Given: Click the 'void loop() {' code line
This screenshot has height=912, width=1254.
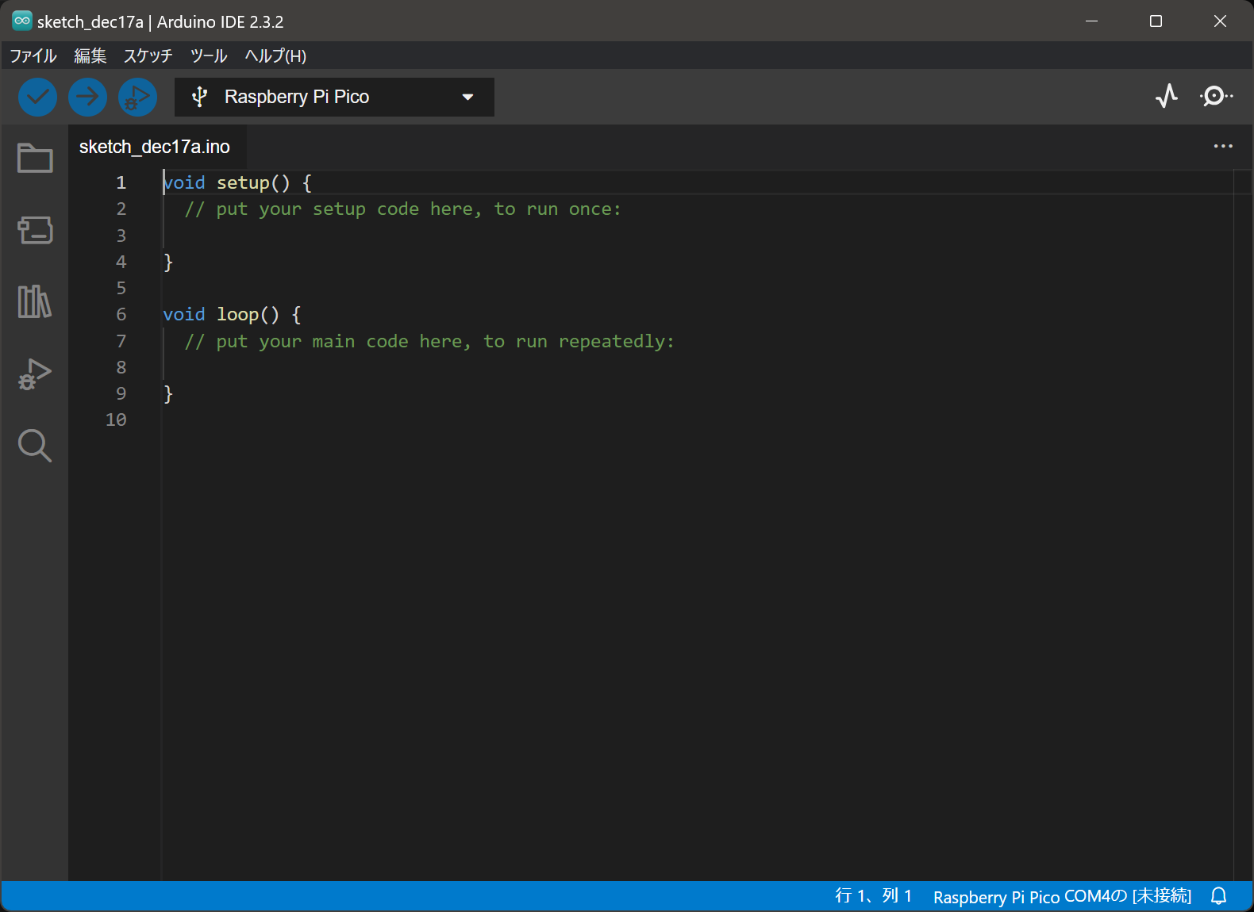Looking at the screenshot, I should click(232, 314).
